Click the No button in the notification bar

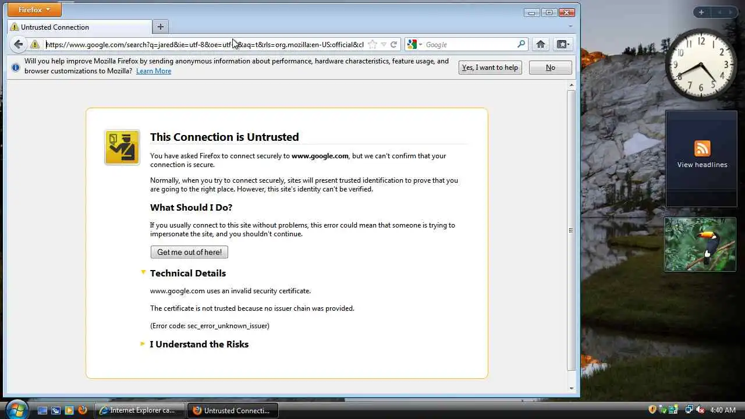point(551,68)
